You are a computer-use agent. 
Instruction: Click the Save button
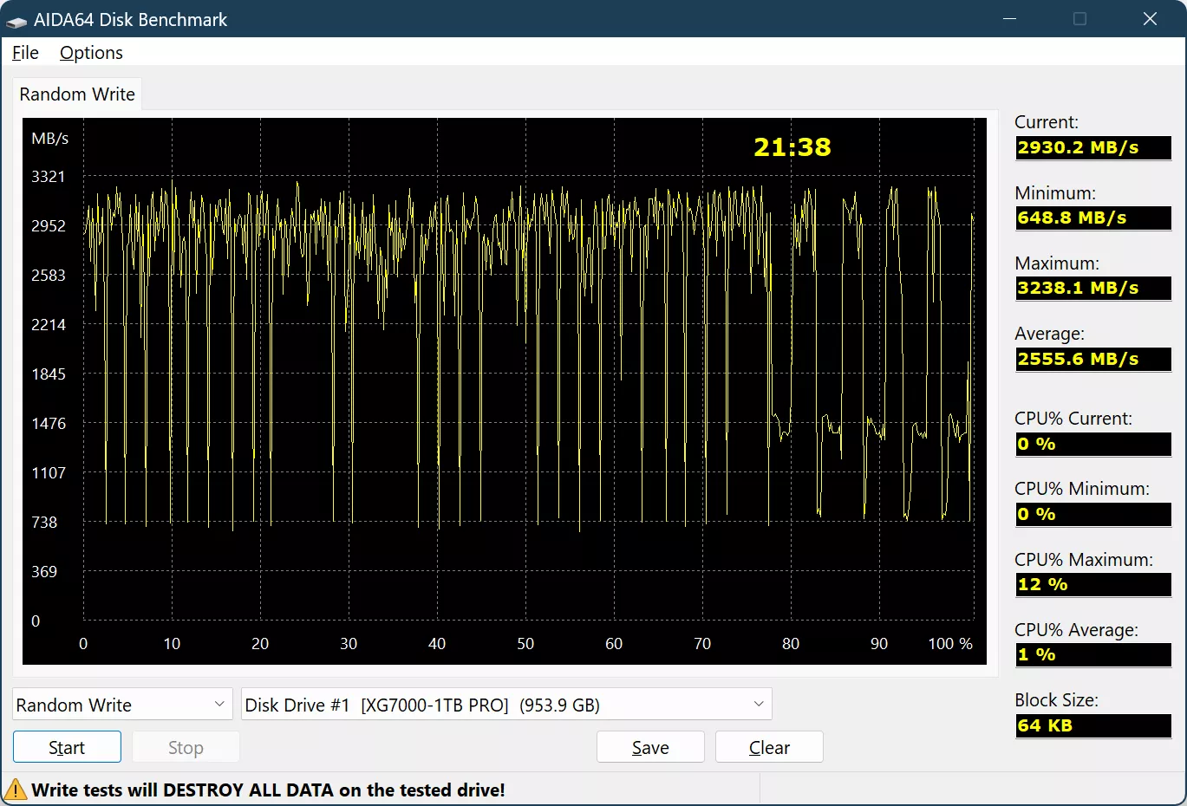(650, 747)
